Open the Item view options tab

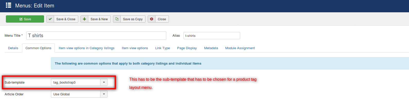click(x=135, y=48)
